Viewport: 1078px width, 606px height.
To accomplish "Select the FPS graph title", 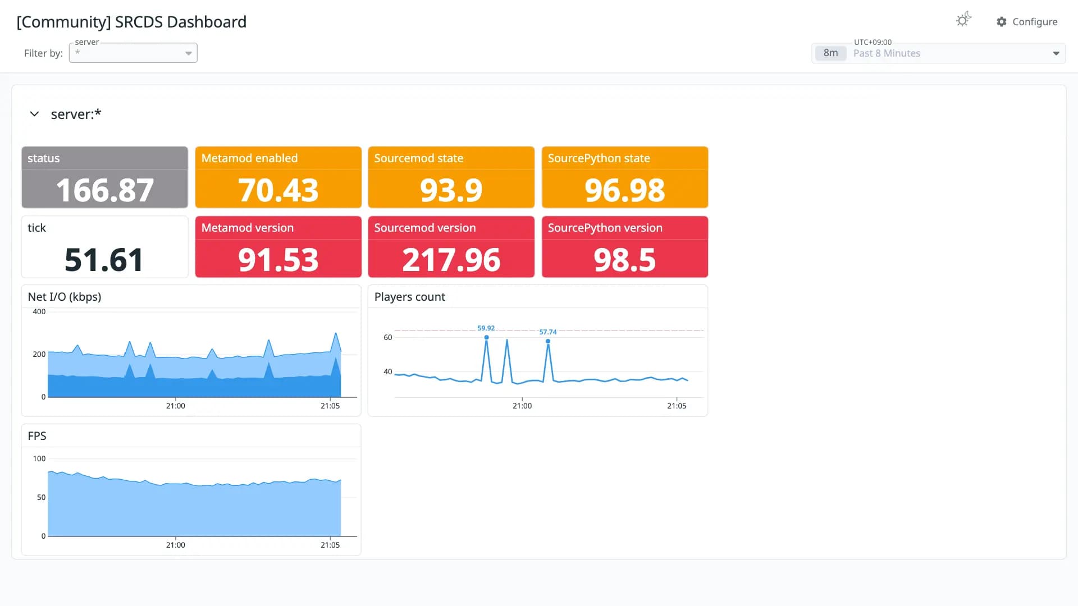I will (x=37, y=436).
